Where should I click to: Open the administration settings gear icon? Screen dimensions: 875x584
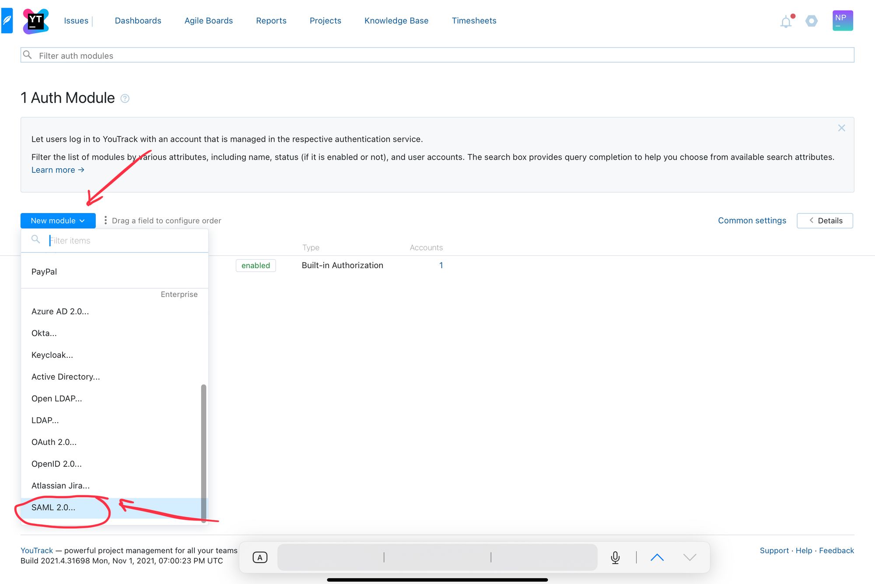812,21
